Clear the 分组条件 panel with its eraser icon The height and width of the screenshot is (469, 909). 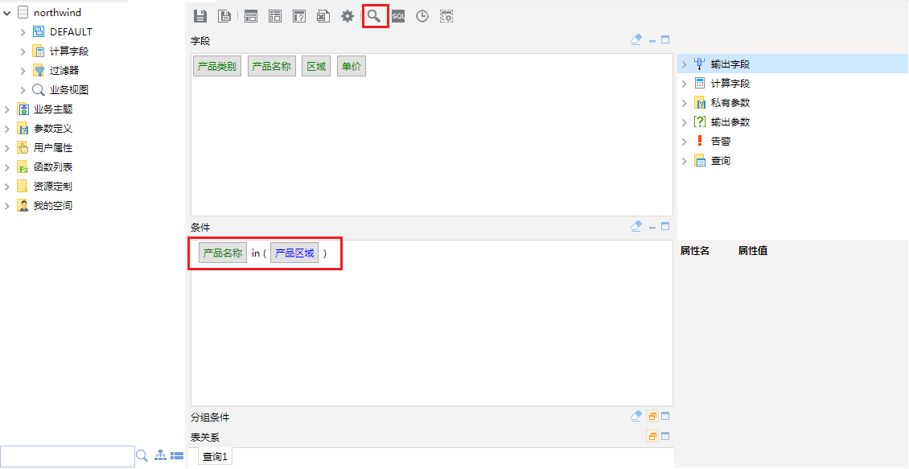tap(636, 416)
